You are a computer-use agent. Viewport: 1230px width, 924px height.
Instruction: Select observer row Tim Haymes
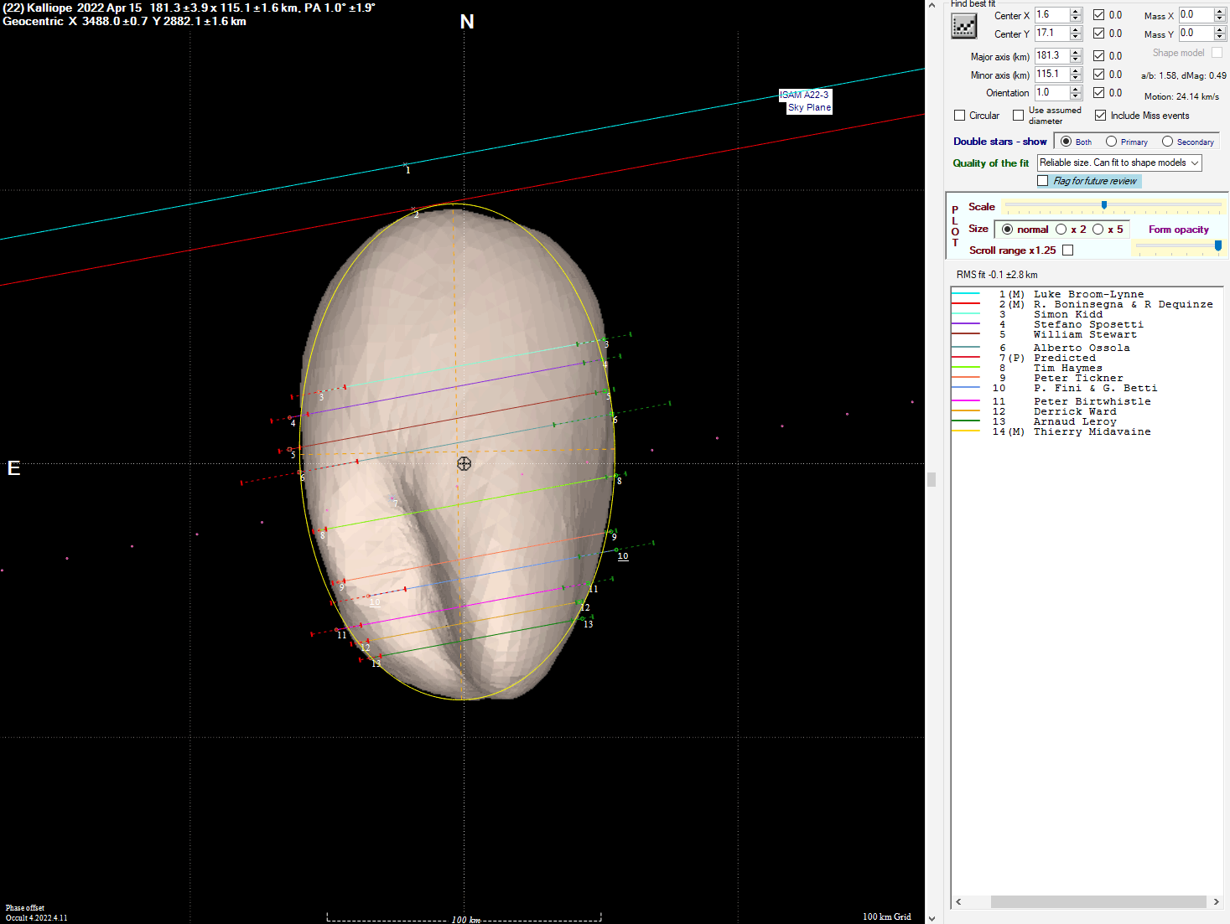1087,368
